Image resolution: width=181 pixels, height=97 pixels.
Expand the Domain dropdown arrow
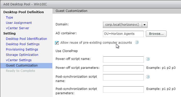[x=145, y=25]
